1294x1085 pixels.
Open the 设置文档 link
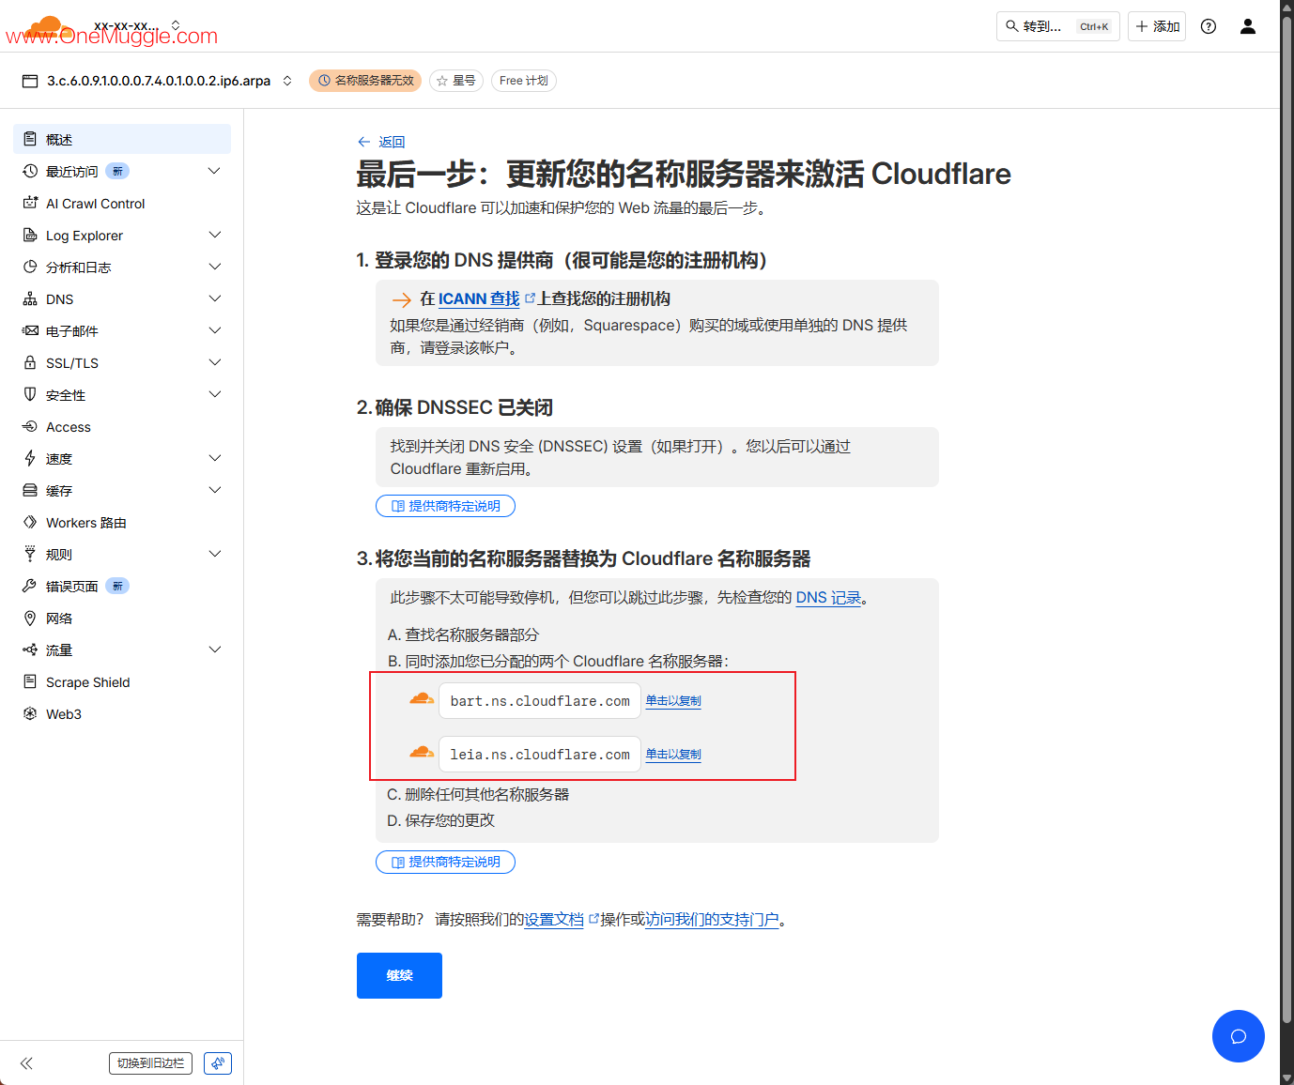[x=554, y=919]
